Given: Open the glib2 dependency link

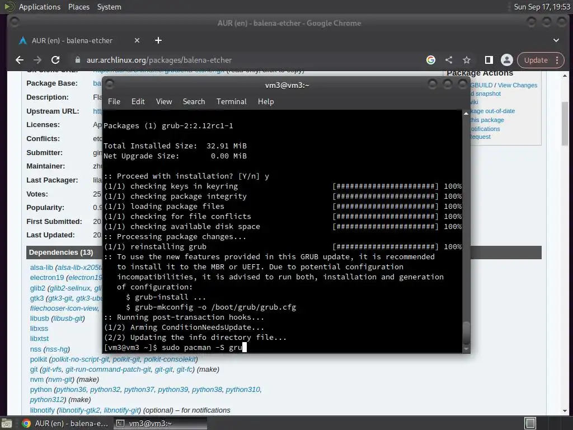Looking at the screenshot, I should [37, 288].
